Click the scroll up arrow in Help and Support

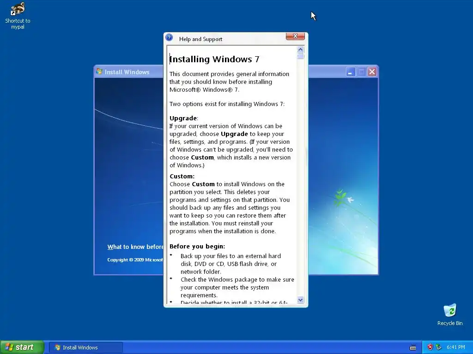300,50
